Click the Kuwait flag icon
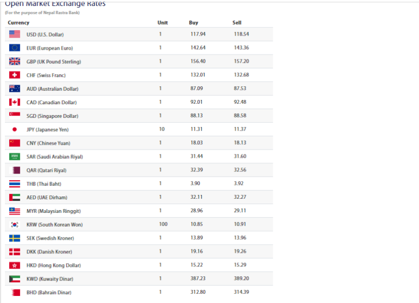 coord(15,279)
